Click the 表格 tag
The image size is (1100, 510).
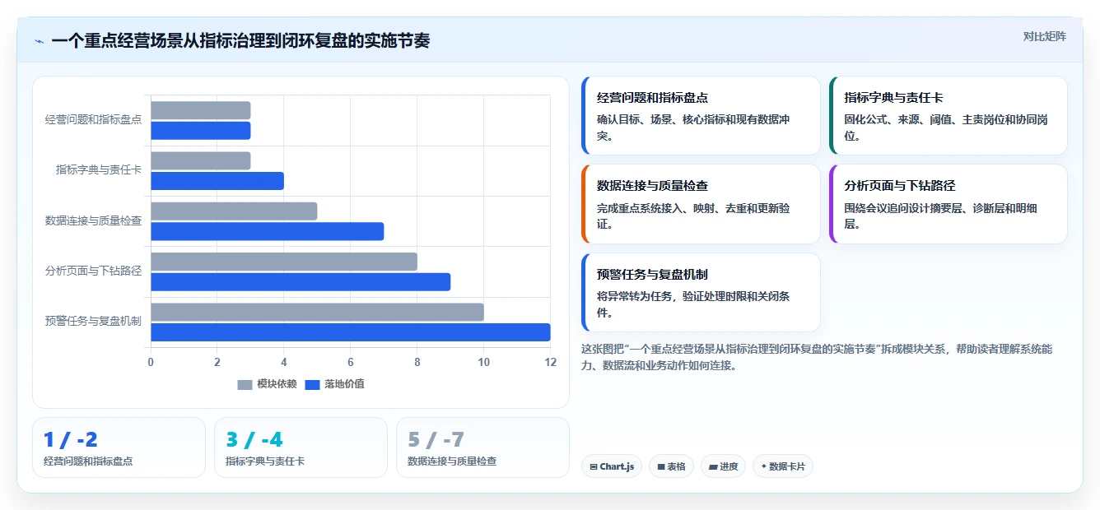[x=672, y=466]
